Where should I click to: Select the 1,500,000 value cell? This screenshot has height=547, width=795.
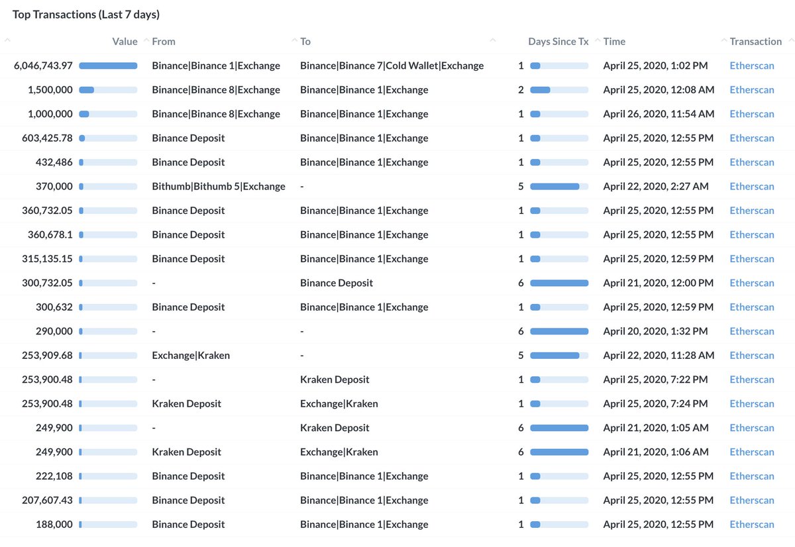coord(50,89)
